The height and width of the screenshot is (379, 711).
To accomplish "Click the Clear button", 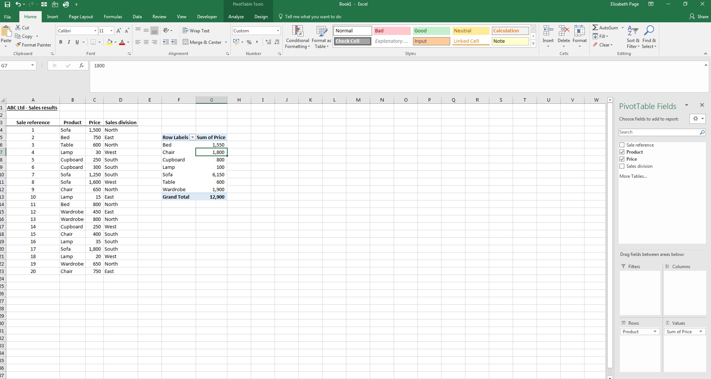I will coord(603,45).
